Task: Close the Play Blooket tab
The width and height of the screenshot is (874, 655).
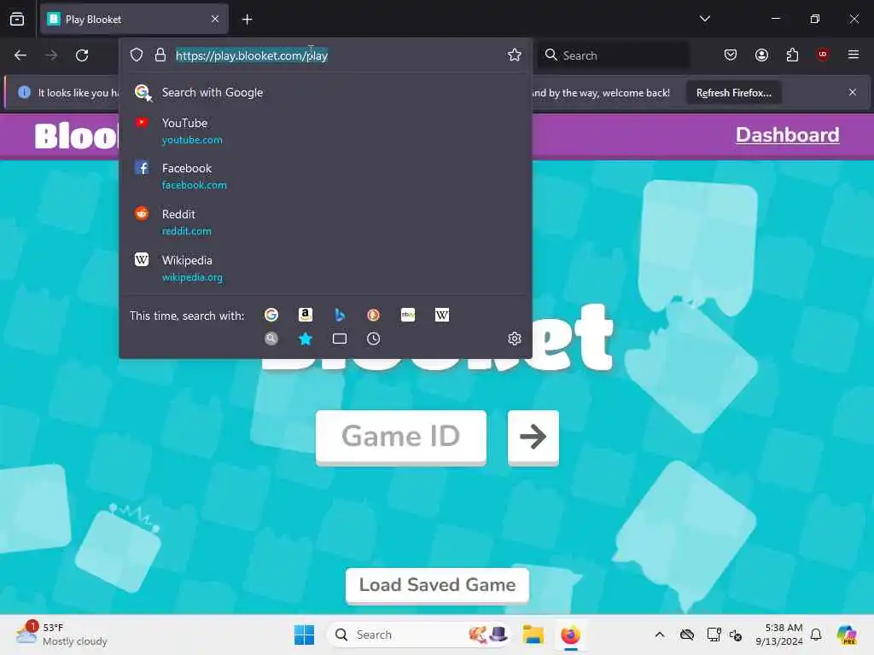Action: coord(215,20)
